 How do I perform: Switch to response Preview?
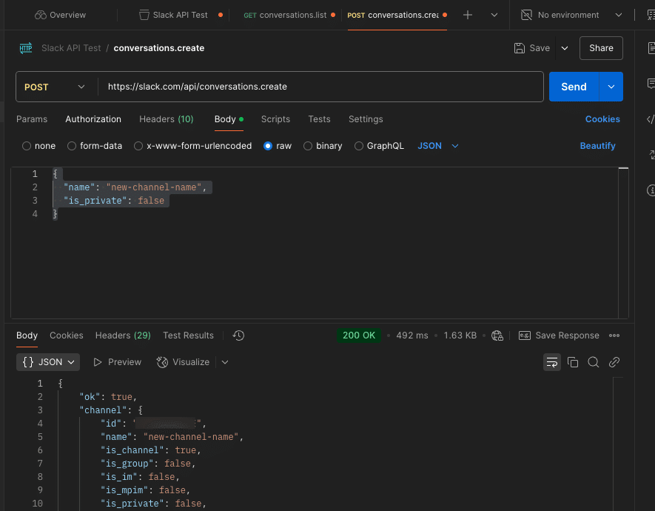(117, 362)
